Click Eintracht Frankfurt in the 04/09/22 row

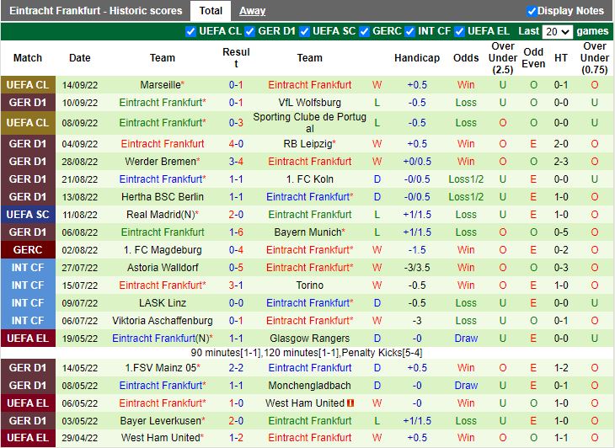point(163,144)
